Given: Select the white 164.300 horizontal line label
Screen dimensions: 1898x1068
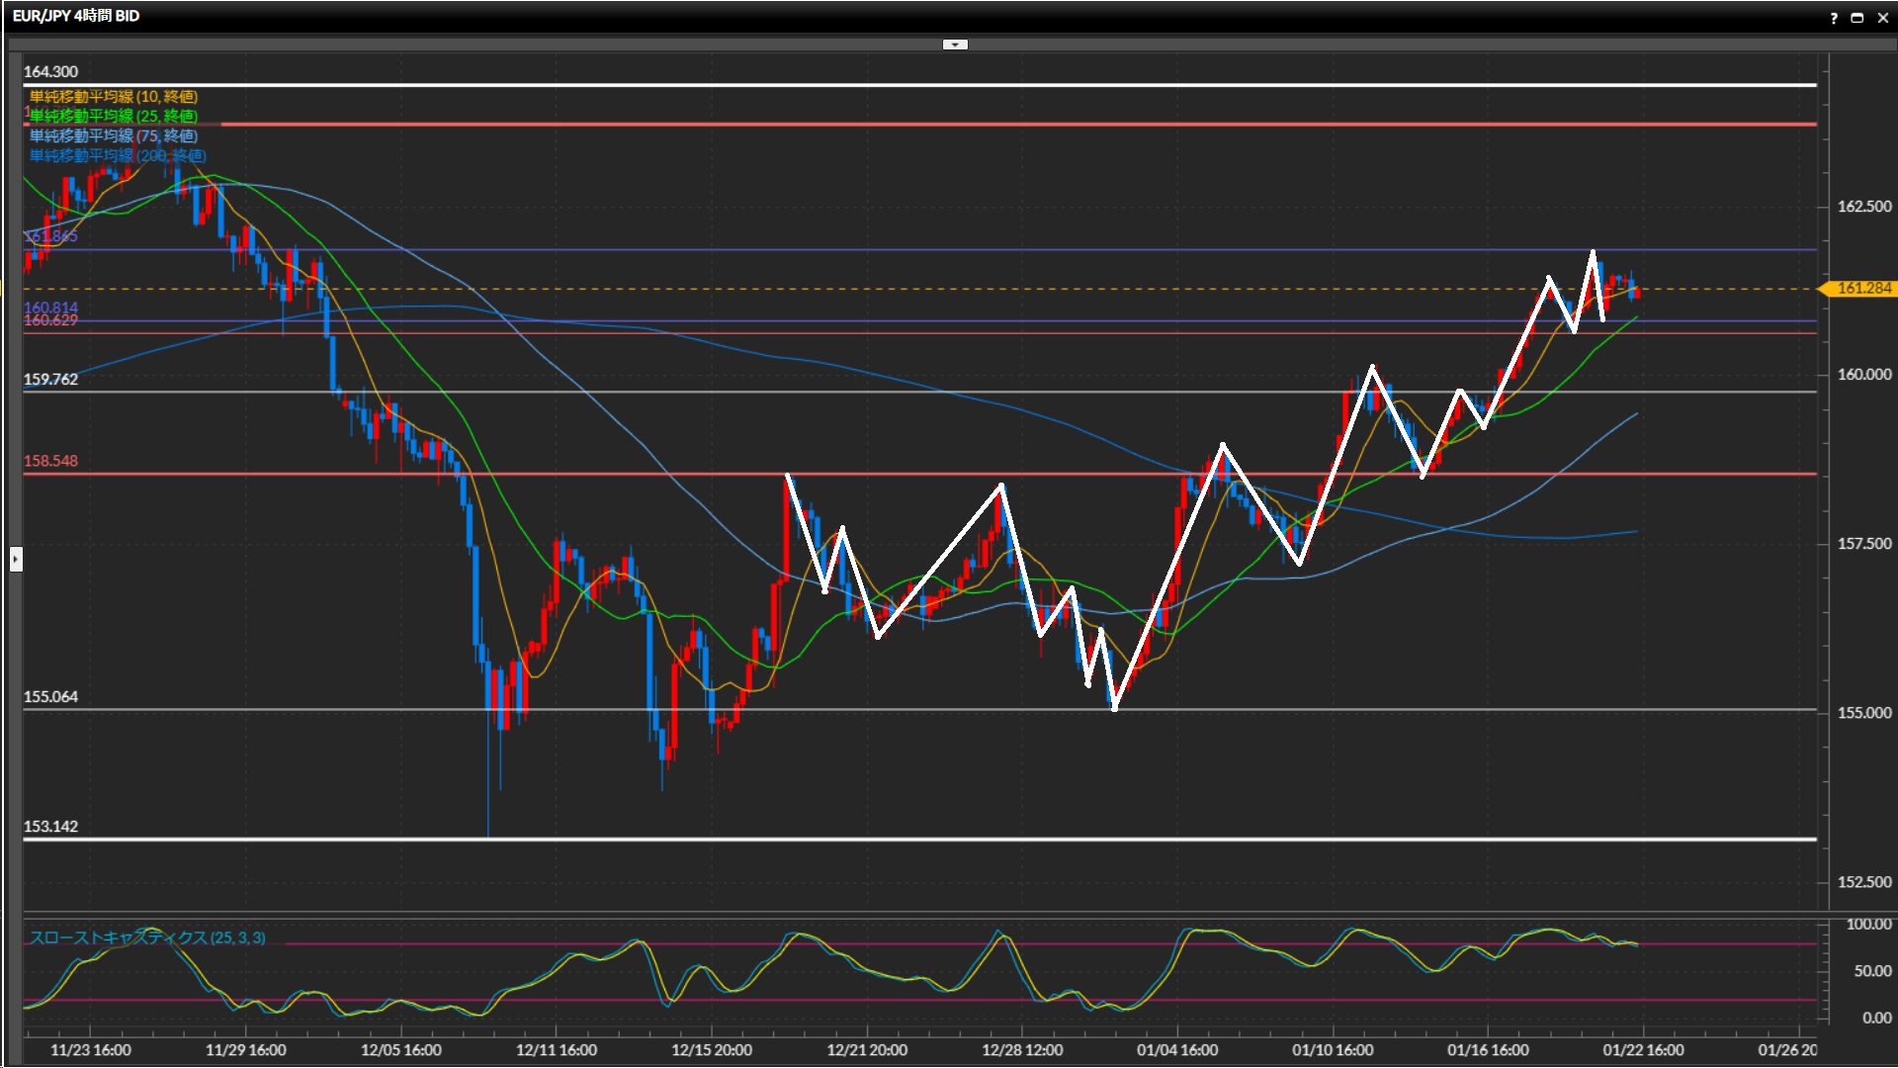Looking at the screenshot, I should pyautogui.click(x=50, y=71).
